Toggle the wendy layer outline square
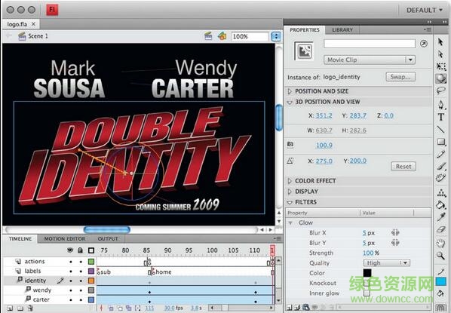451x313 pixels. (91, 290)
